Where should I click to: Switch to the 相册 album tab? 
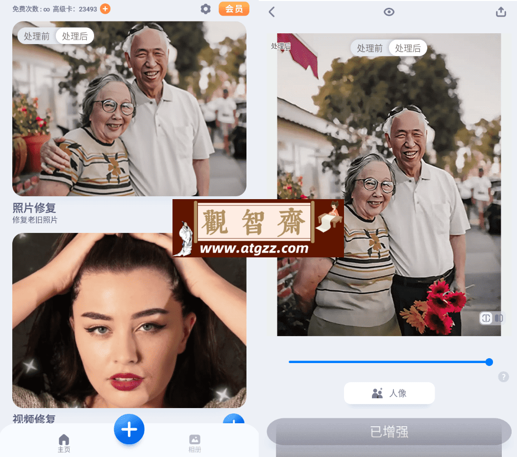tap(195, 443)
